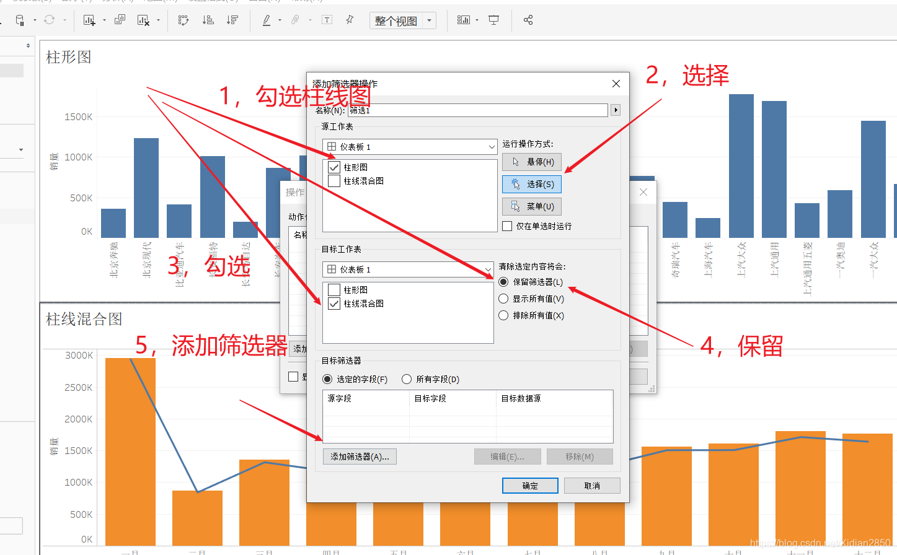Expand new worksheet dropdown arrow

click(x=104, y=20)
